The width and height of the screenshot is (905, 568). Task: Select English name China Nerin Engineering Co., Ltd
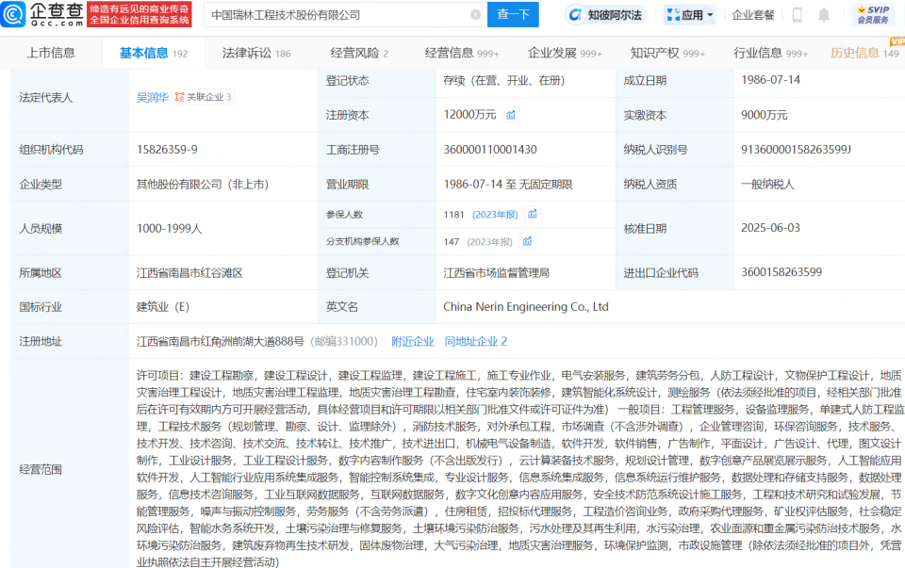click(526, 307)
